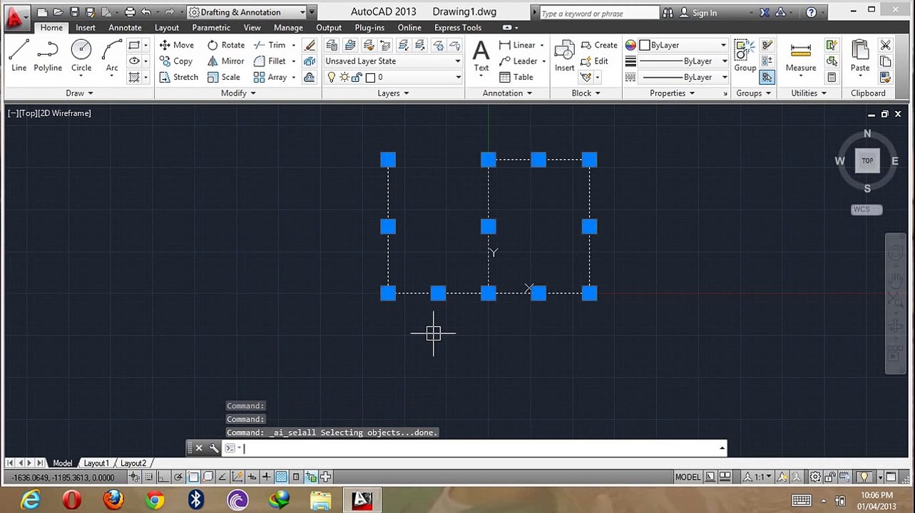The width and height of the screenshot is (915, 513).
Task: Click the Edit block button
Action: (x=595, y=61)
